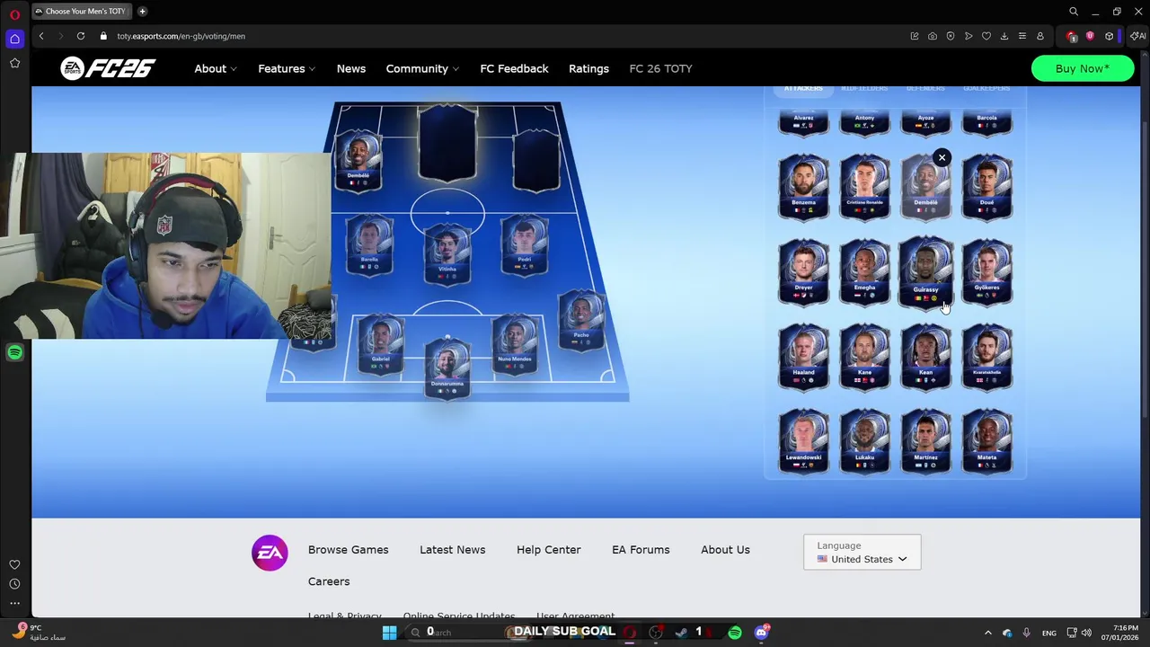Open the Opera menu logo
The image size is (1150, 647).
[x=14, y=15]
